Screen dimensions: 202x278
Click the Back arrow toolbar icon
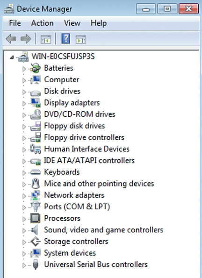[x=11, y=39]
